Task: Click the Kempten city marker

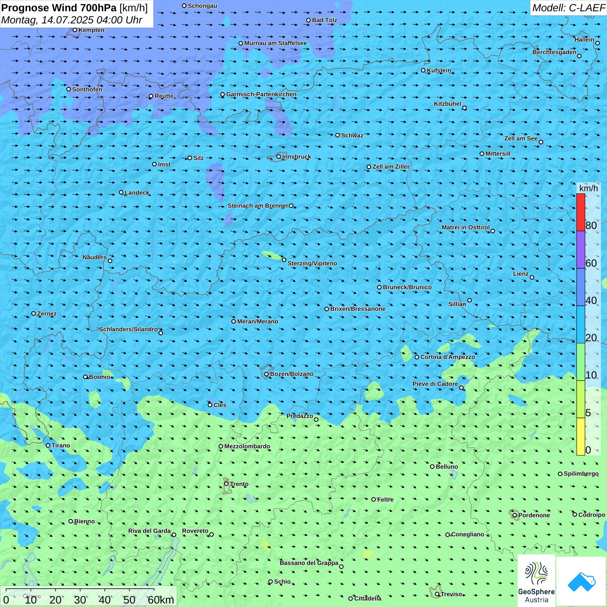Action: (x=75, y=30)
